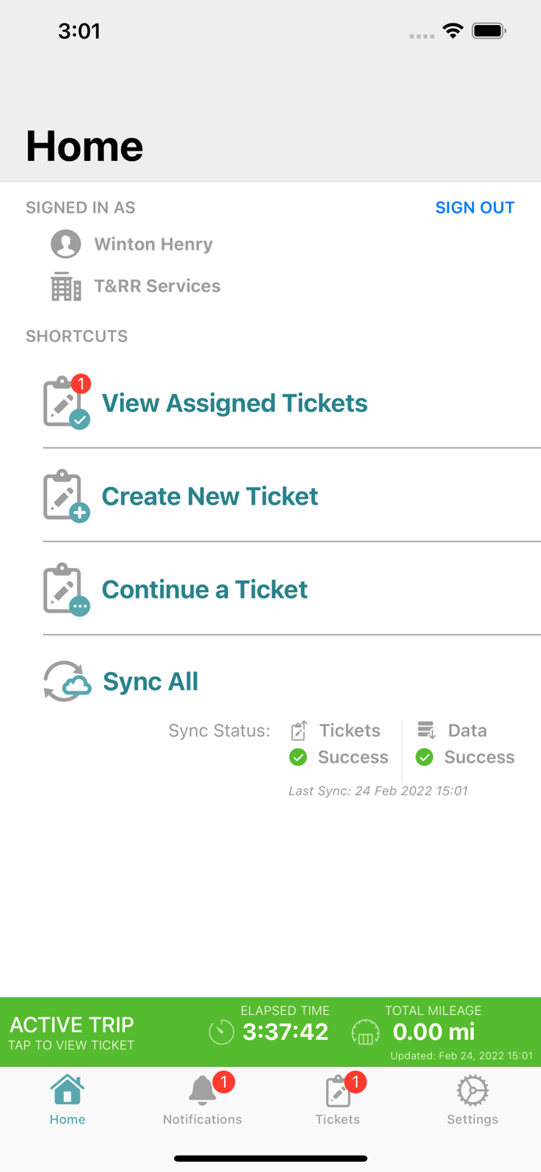This screenshot has height=1172, width=541.
Task: Click the Tickets success checkmark
Action: pos(299,757)
